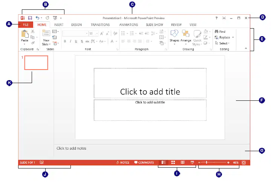271x182 pixels.
Task: Click the Arrange icon
Action: click(185, 33)
